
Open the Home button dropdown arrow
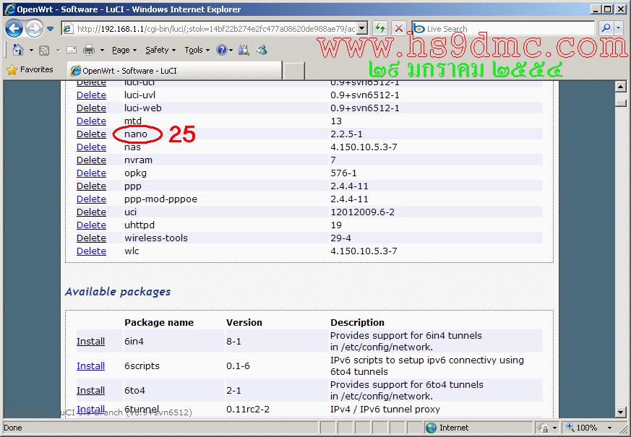point(31,51)
